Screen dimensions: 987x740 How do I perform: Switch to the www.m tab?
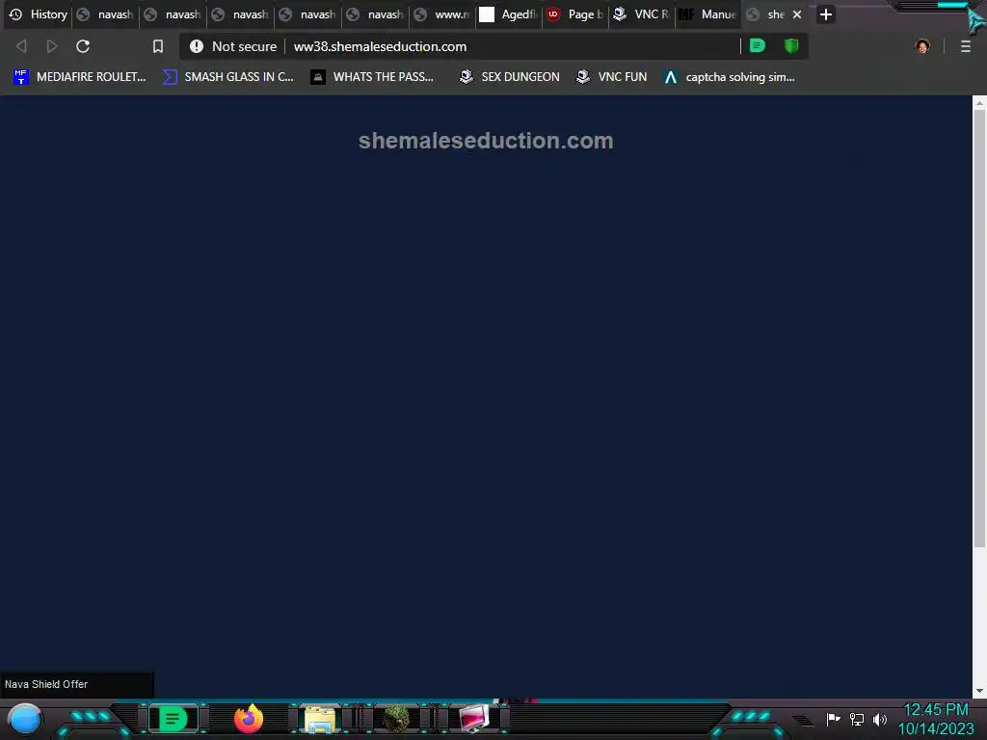(x=443, y=14)
